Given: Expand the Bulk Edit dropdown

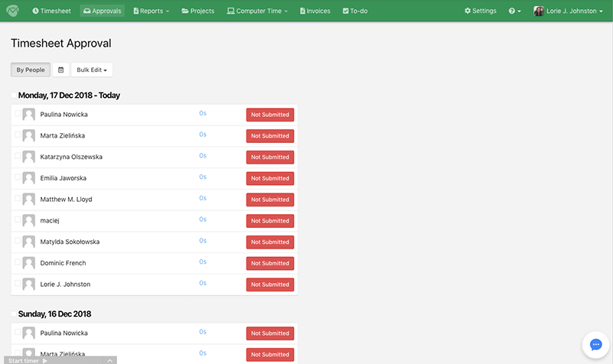Looking at the screenshot, I should coord(92,70).
